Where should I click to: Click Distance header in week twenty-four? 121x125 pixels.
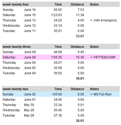click(x=77, y=4)
